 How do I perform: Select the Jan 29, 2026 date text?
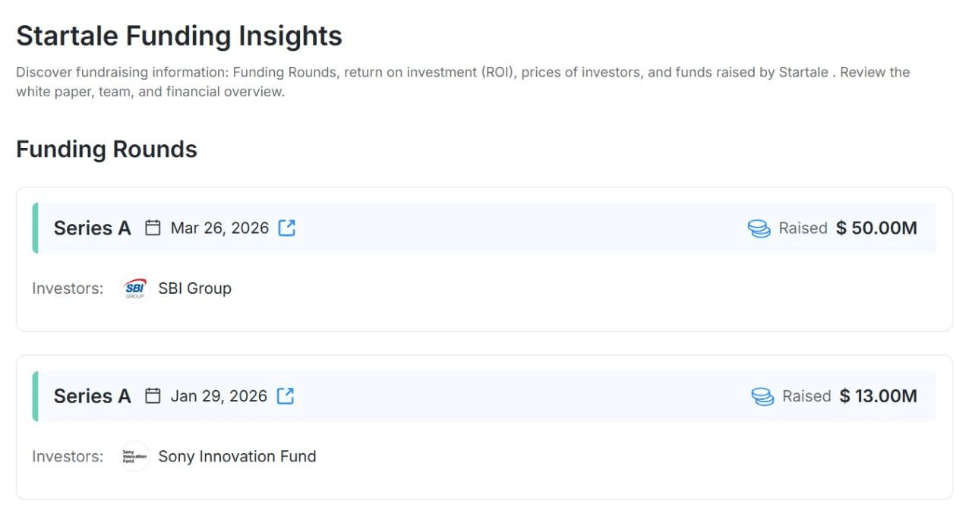(219, 396)
